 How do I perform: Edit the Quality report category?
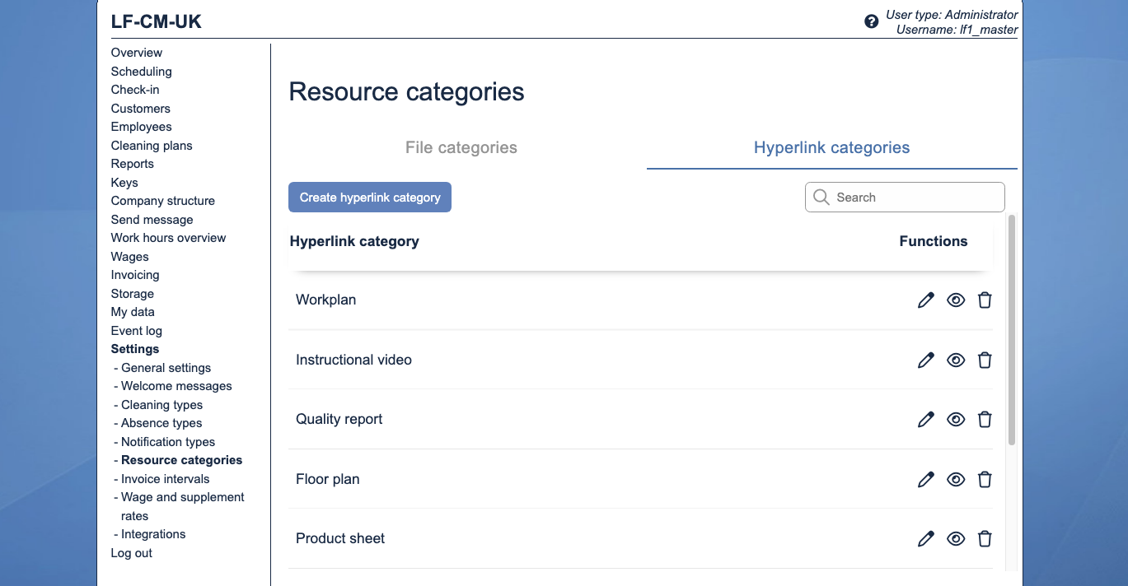pos(926,420)
